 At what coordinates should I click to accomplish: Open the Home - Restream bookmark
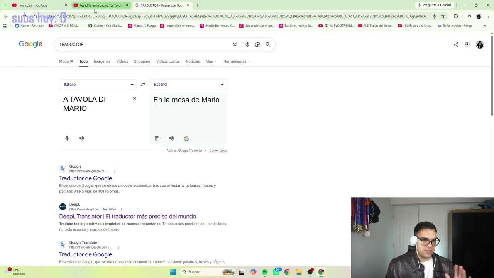(x=30, y=26)
